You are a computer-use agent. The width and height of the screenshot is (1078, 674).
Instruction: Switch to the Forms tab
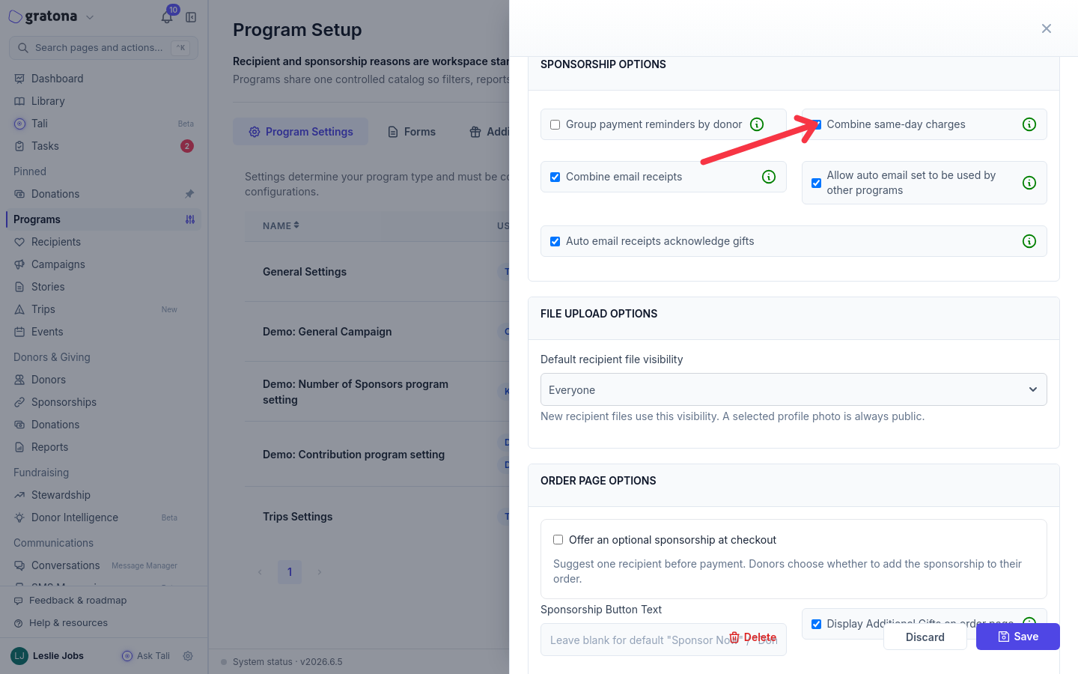click(411, 132)
